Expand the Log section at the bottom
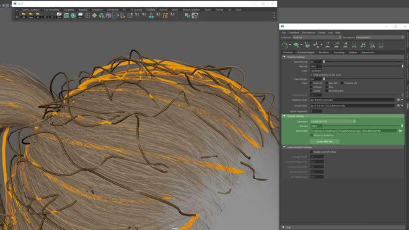Viewport: 409px width, 230px height. coord(283,227)
